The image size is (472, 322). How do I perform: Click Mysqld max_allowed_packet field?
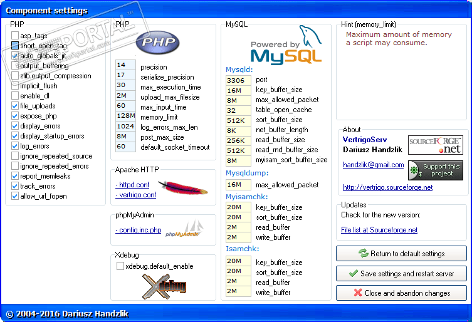238,100
